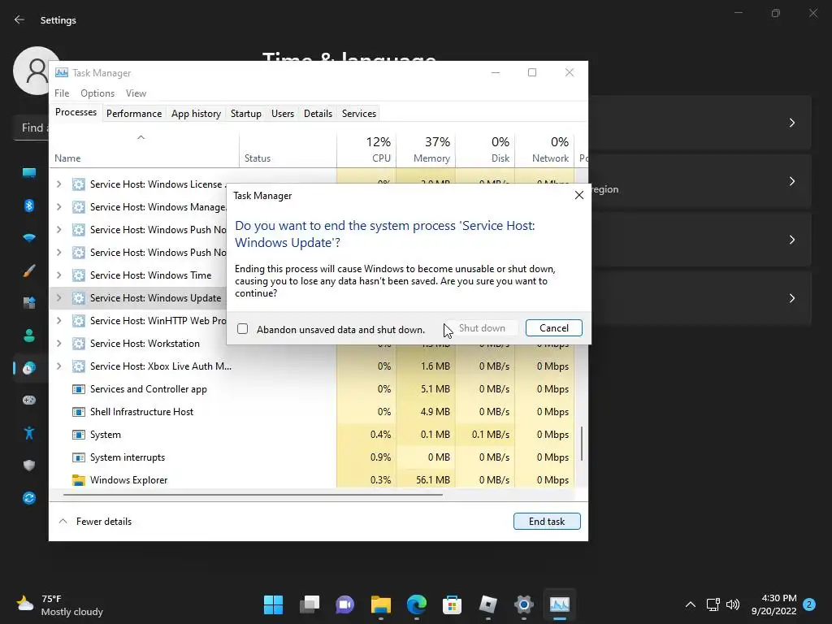
Task: Click the Shell Infrastructure Host icon
Action: (79, 412)
